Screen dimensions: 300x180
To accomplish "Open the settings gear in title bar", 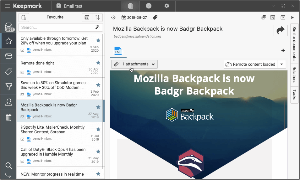I will [x=166, y=6].
